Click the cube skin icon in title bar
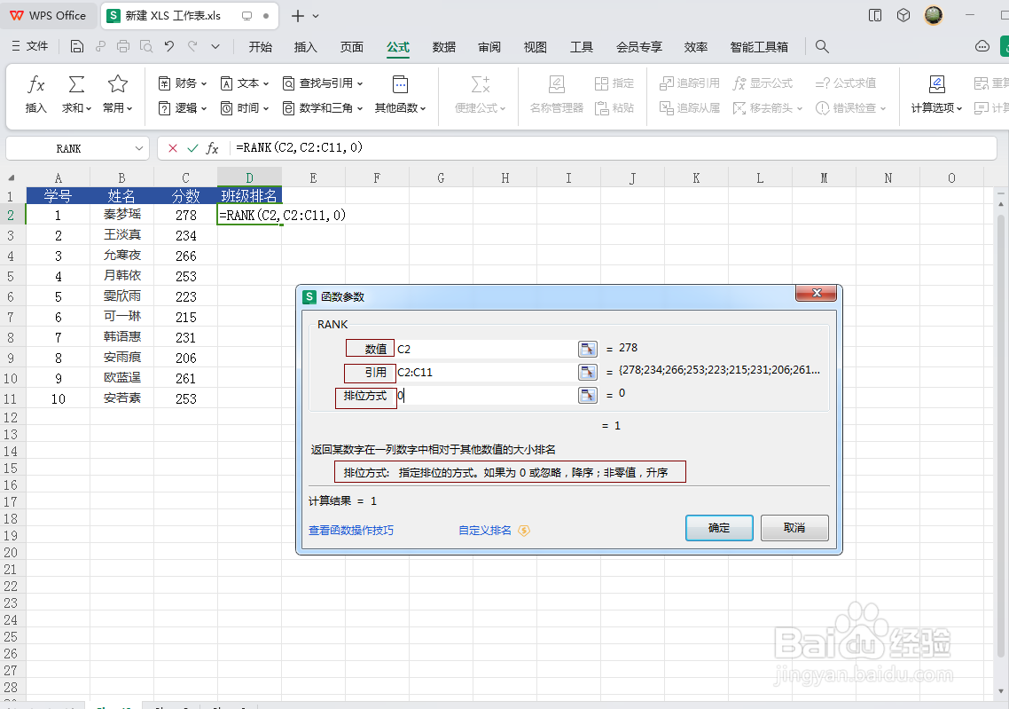Image resolution: width=1009 pixels, height=709 pixels. pyautogui.click(x=903, y=15)
